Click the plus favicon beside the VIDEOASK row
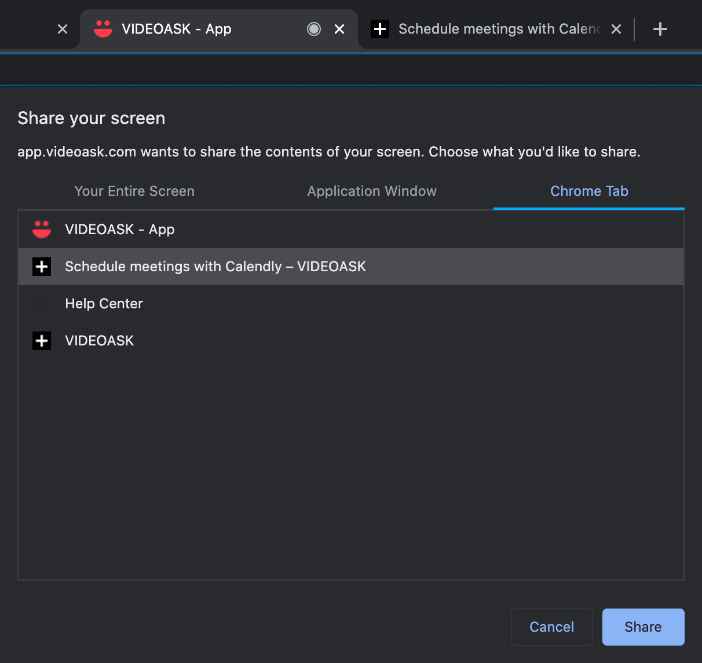The height and width of the screenshot is (663, 702). click(42, 341)
